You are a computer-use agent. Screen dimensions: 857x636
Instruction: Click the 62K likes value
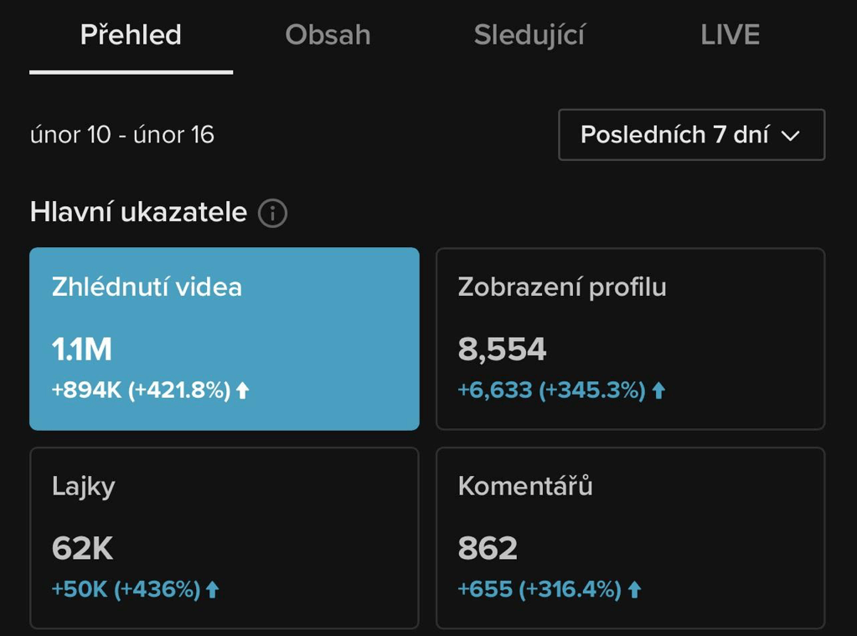point(83,548)
